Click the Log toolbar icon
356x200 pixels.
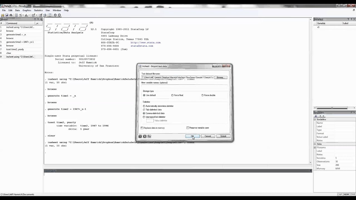pyautogui.click(x=16, y=15)
